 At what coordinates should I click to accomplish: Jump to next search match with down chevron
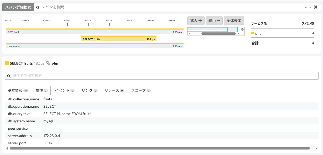(x=310, y=7)
